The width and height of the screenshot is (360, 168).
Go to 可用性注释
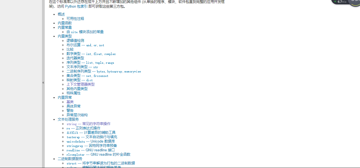click(x=75, y=19)
